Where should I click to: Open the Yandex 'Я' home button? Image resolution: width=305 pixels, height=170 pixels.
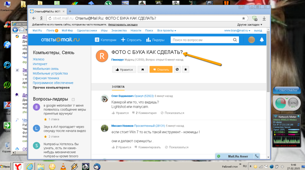[41, 18]
